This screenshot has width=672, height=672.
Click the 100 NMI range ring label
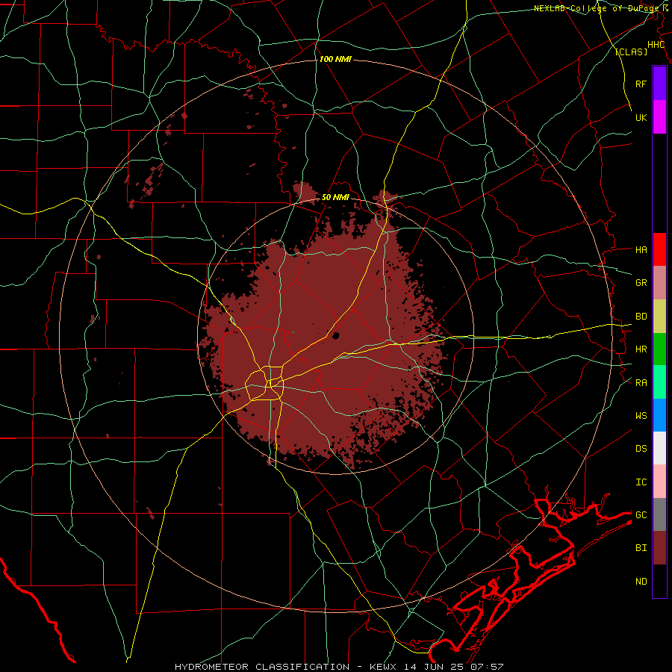point(335,59)
